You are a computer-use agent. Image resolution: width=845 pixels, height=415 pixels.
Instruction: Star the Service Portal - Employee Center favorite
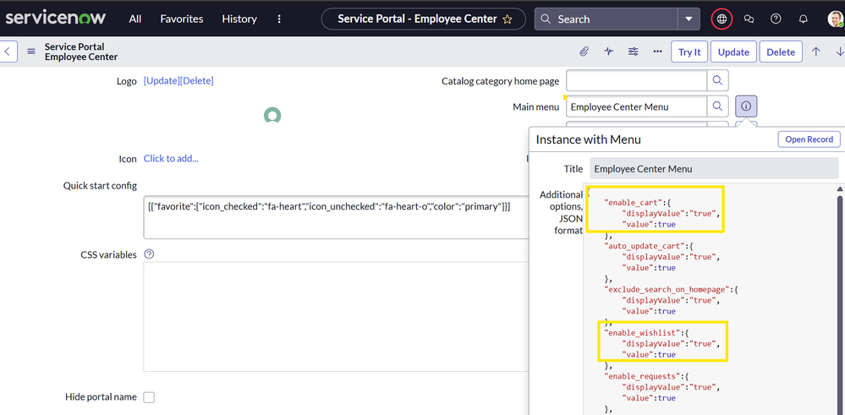508,19
